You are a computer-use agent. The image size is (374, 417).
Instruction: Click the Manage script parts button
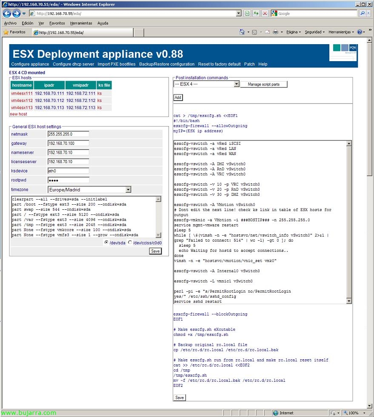[x=264, y=85]
